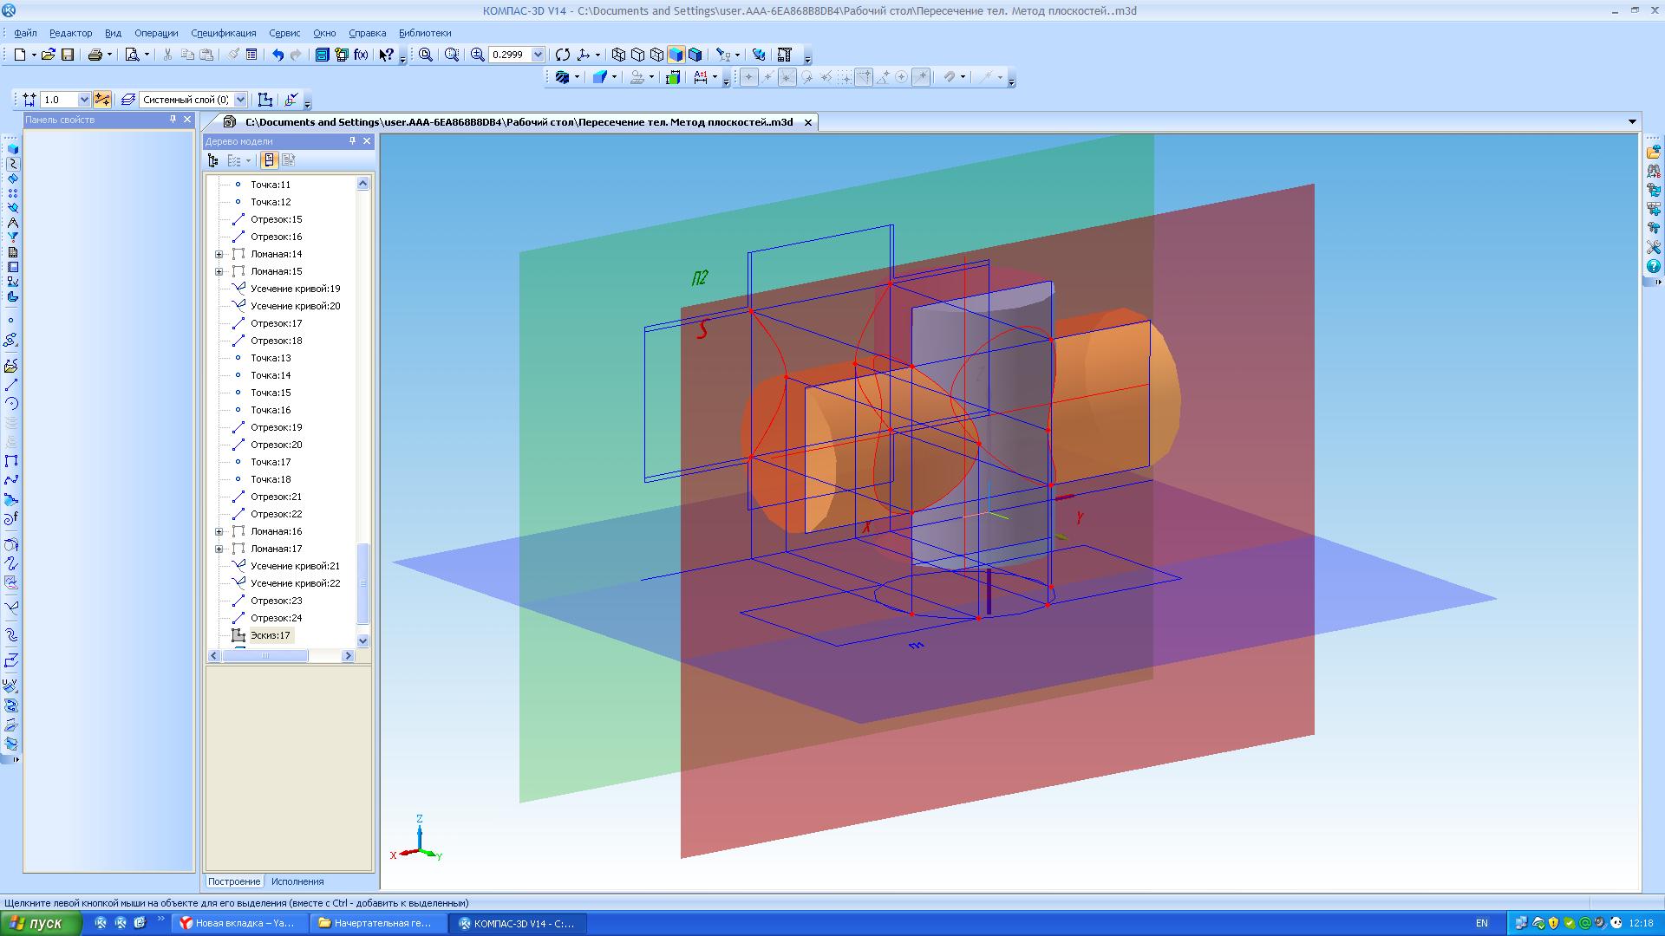1665x936 pixels.
Task: Undo last action with the blue back arrow
Action: 277,55
